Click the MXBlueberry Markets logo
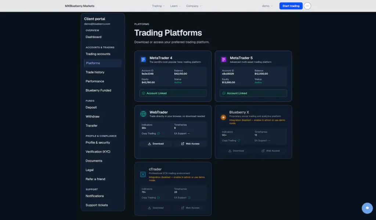 click(80, 6)
